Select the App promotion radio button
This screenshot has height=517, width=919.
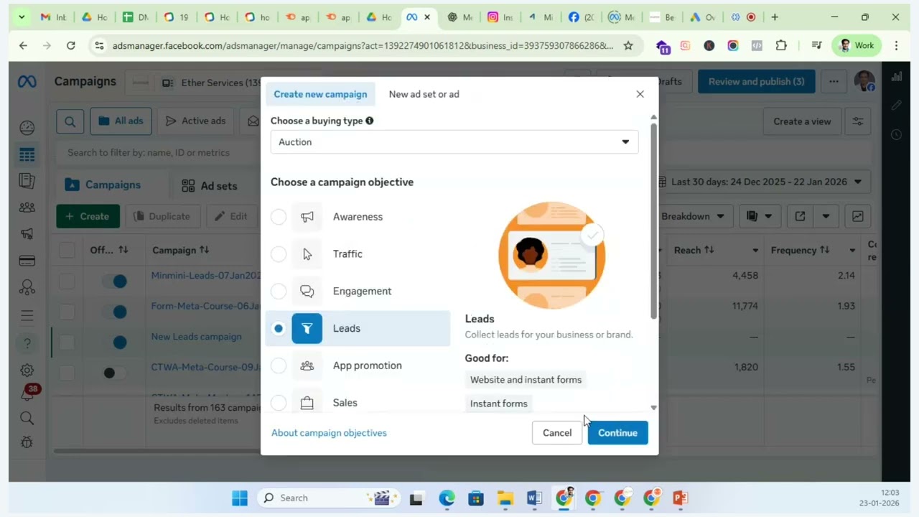click(279, 366)
